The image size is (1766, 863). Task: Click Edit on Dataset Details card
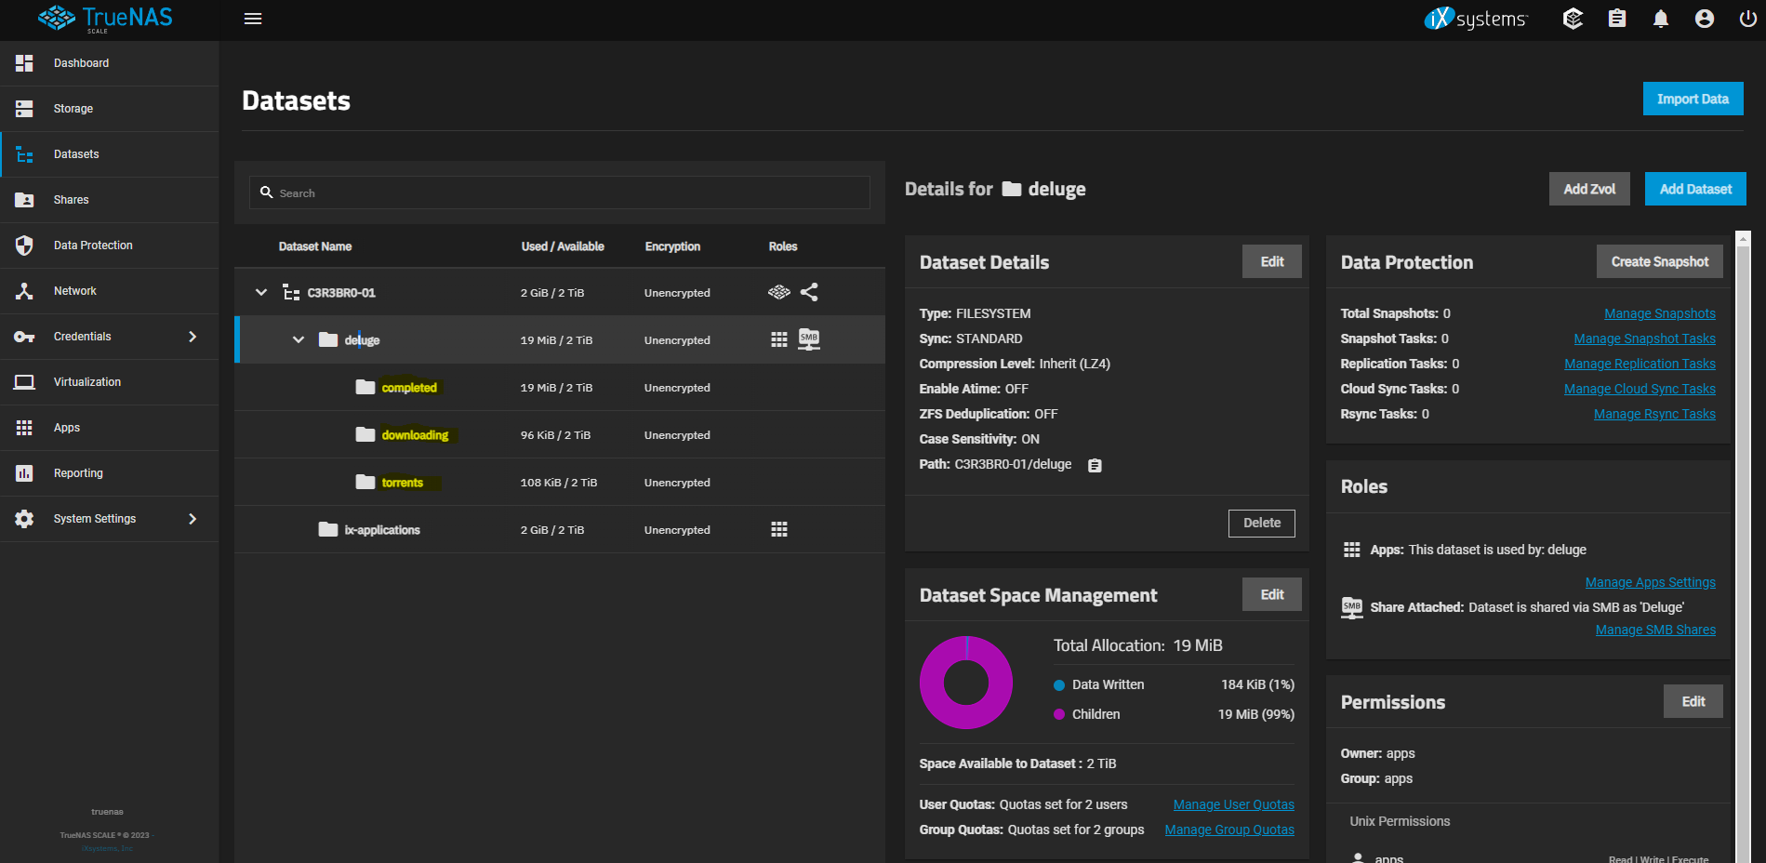1272,261
